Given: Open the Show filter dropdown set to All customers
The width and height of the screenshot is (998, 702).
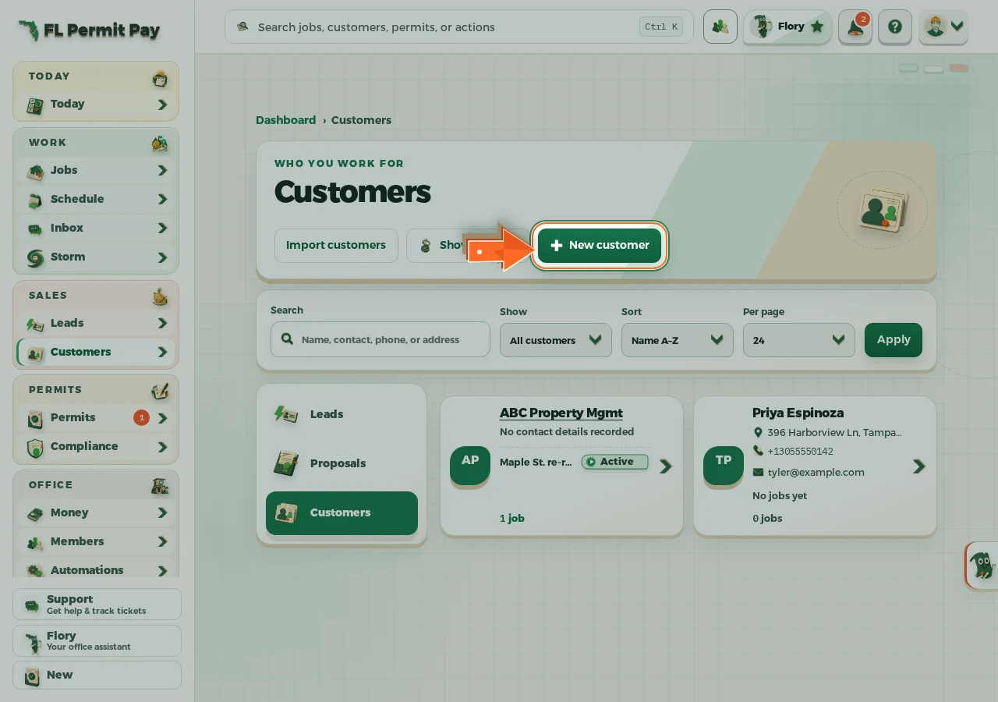Looking at the screenshot, I should [556, 340].
